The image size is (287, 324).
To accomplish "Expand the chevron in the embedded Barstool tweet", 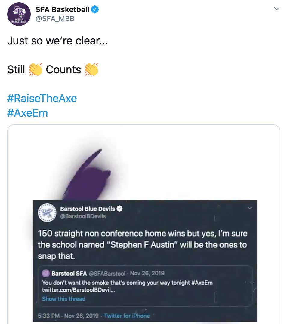I will point(249,208).
